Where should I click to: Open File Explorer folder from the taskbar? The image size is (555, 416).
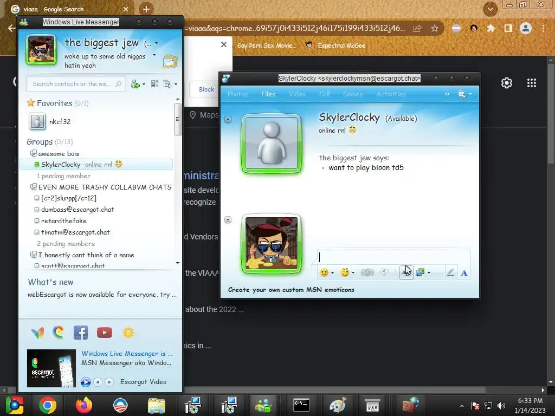157,405
